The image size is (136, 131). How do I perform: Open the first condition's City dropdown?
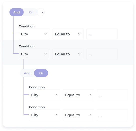pos(34,34)
